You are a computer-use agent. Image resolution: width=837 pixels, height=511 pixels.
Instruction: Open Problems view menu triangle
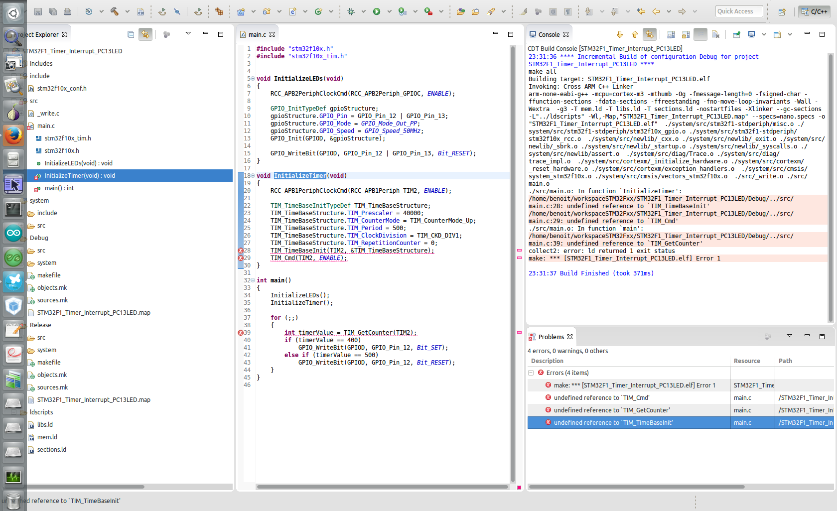pos(790,336)
